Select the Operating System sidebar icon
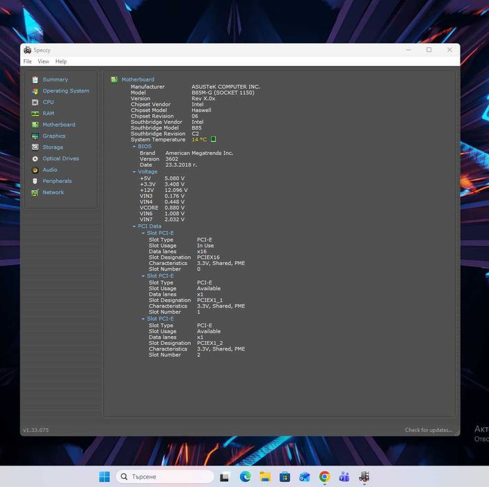Viewport: 489px width, 487px height. [35, 91]
